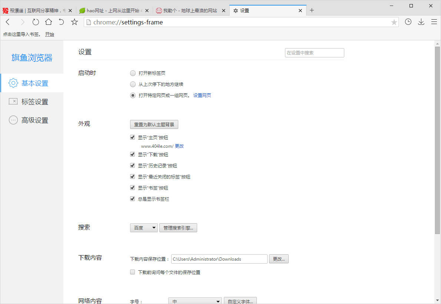The width and height of the screenshot is (441, 304).
Task: Click 管理搜索引擎 button
Action: click(x=178, y=228)
